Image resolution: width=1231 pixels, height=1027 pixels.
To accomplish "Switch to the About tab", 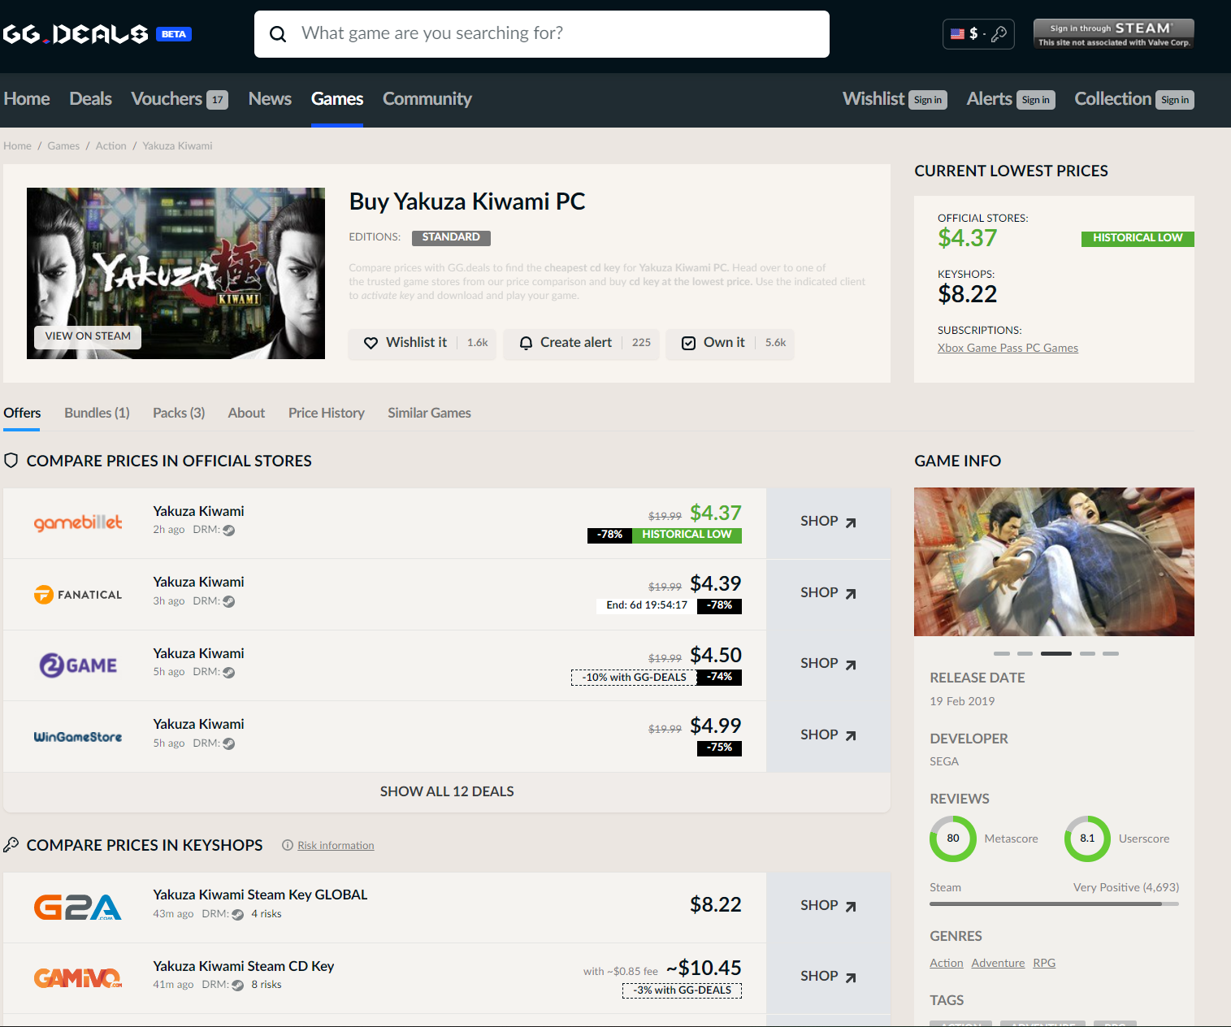I will (x=246, y=413).
